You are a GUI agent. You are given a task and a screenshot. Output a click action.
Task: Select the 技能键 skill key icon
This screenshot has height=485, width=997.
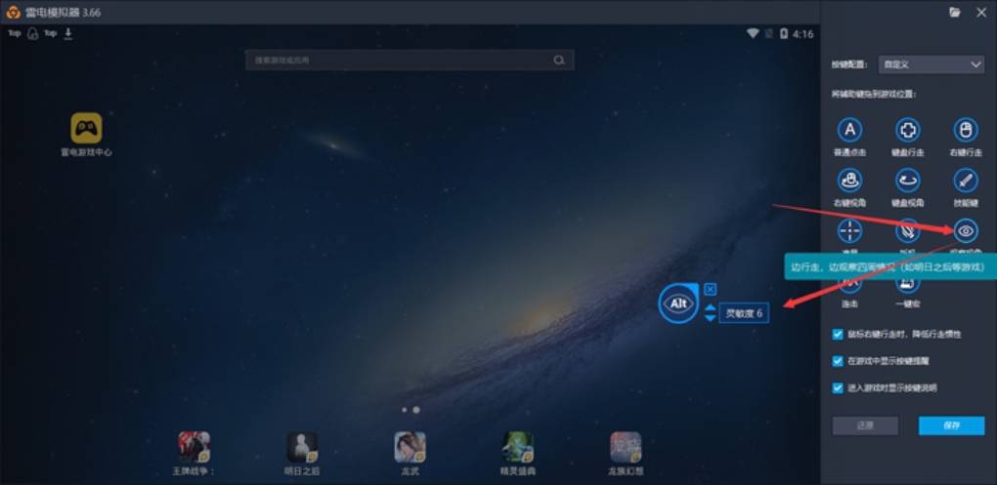click(x=966, y=181)
